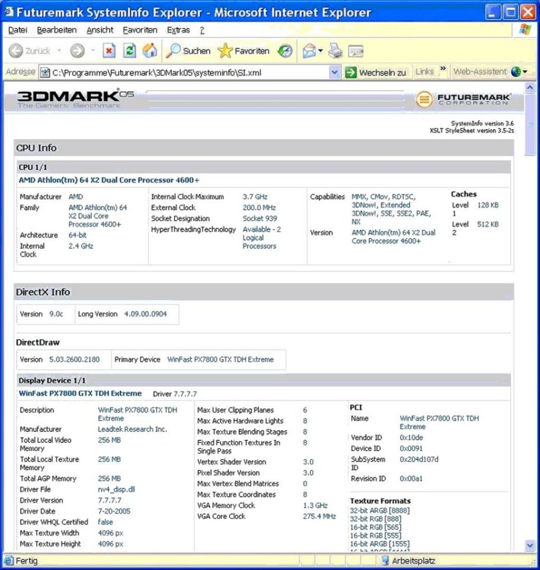Click the Internal Clock Maximum value 3.7 GHz
The height and width of the screenshot is (570, 540).
tap(255, 197)
